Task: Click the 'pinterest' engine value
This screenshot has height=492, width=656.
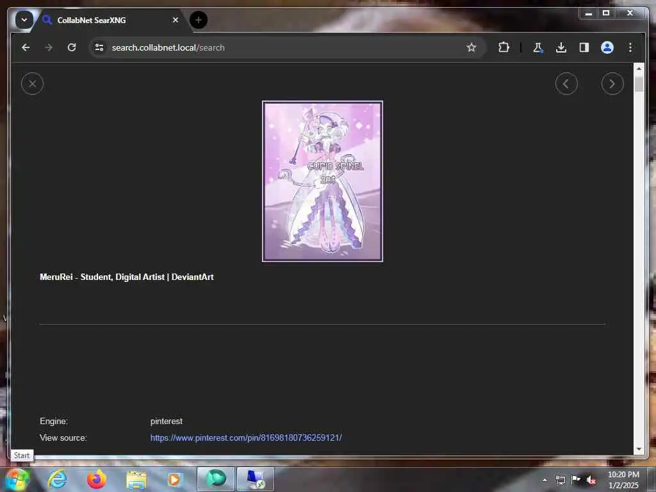Action: coord(166,422)
